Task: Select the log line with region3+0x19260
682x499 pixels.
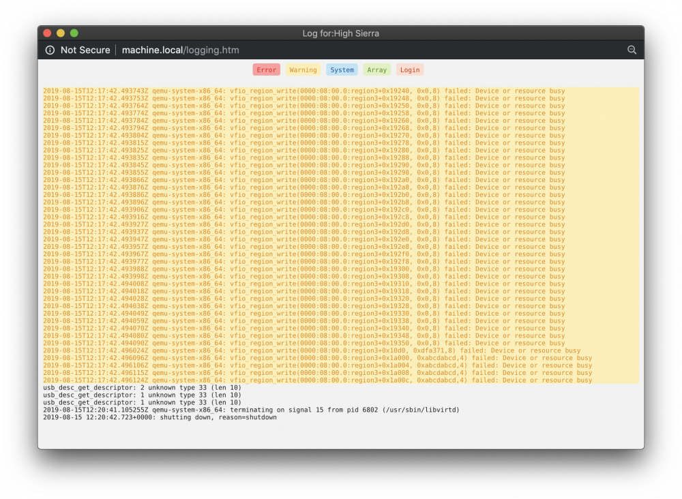Action: pos(304,121)
